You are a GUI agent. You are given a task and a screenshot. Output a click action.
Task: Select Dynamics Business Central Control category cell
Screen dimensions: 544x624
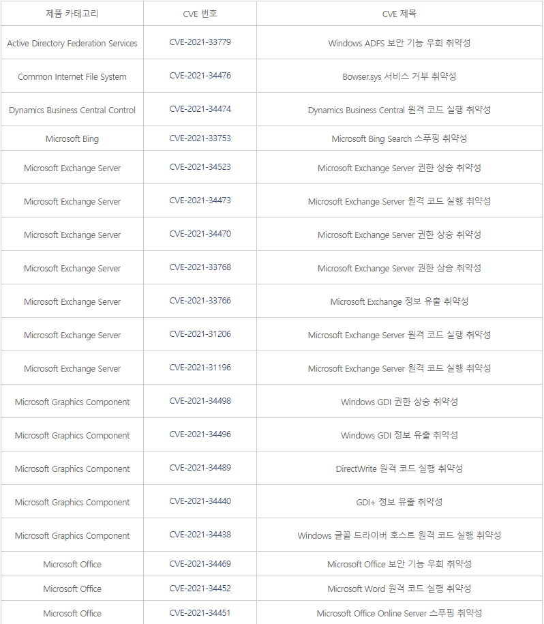(72, 110)
